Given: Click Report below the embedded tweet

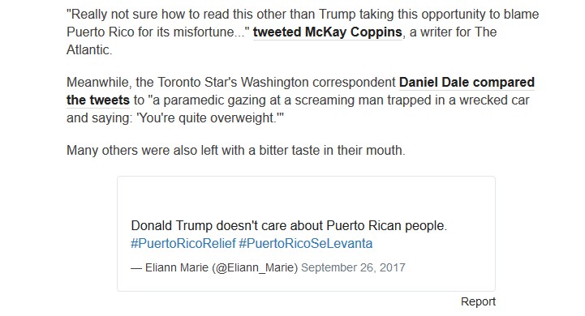Looking at the screenshot, I should [478, 301].
